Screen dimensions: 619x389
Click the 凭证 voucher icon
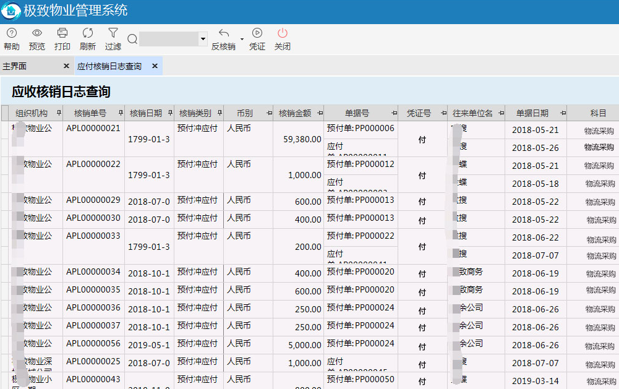coord(257,33)
